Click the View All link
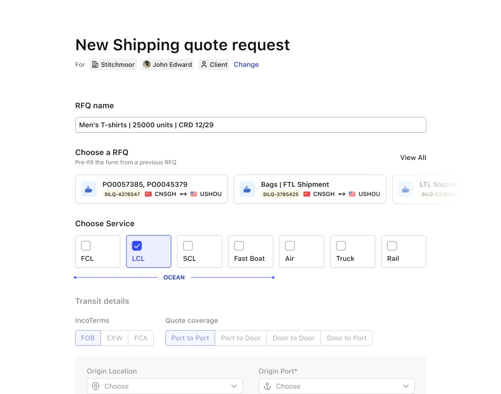 [x=413, y=158]
